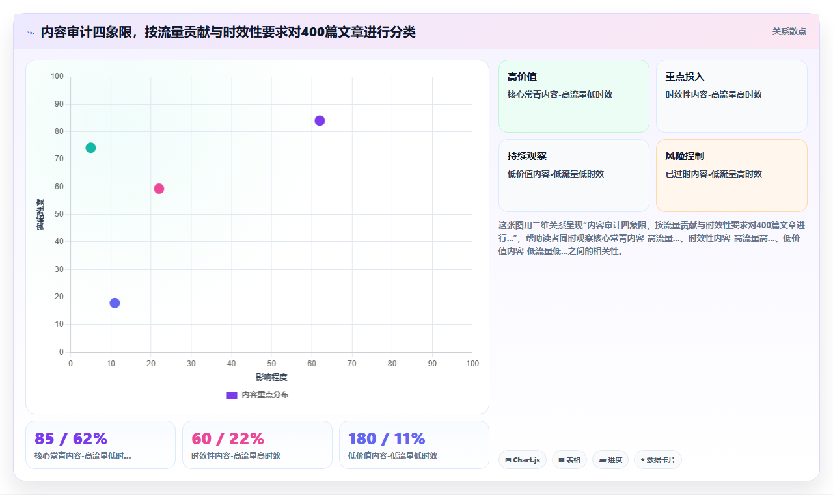Select the 60 / 22% stat card

[257, 445]
